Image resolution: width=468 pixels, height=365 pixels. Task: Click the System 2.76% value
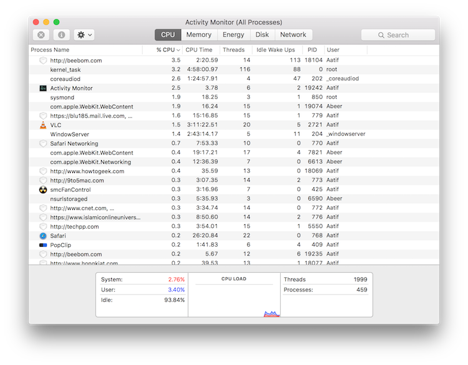tap(176, 280)
